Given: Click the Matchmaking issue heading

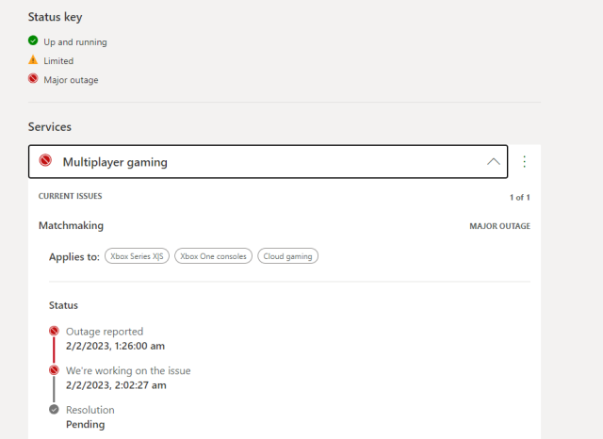Looking at the screenshot, I should pos(71,226).
